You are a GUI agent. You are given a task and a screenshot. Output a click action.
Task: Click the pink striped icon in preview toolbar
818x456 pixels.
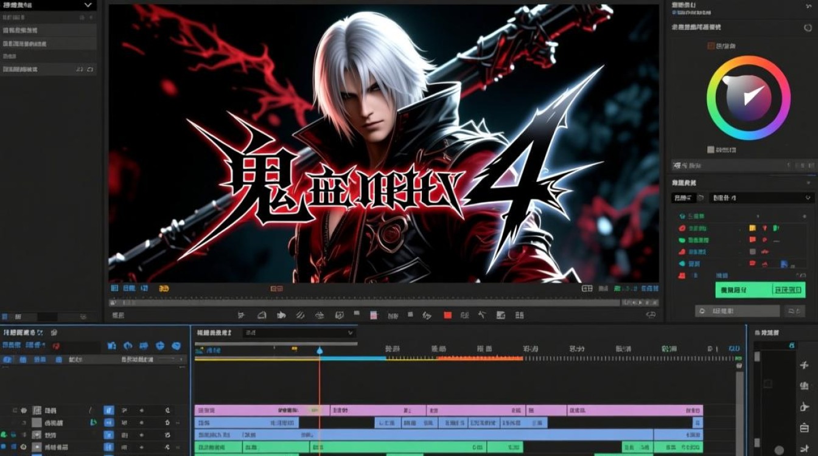[374, 315]
